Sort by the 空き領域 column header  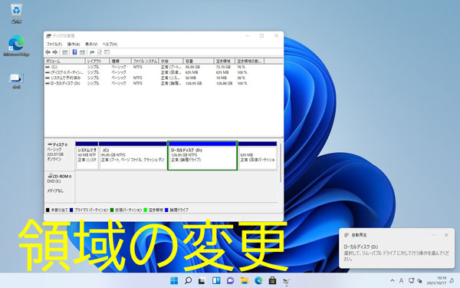click(225, 61)
